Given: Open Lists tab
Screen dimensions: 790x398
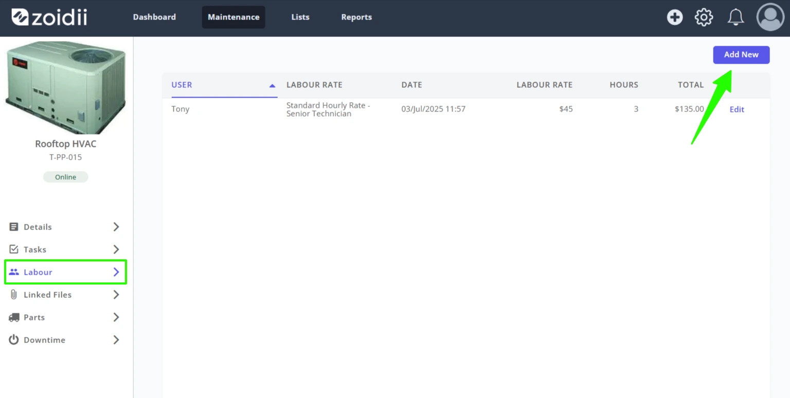Looking at the screenshot, I should click(300, 17).
